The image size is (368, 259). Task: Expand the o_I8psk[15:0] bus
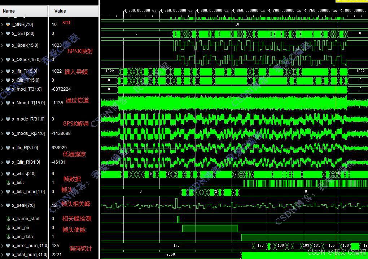[2, 45]
